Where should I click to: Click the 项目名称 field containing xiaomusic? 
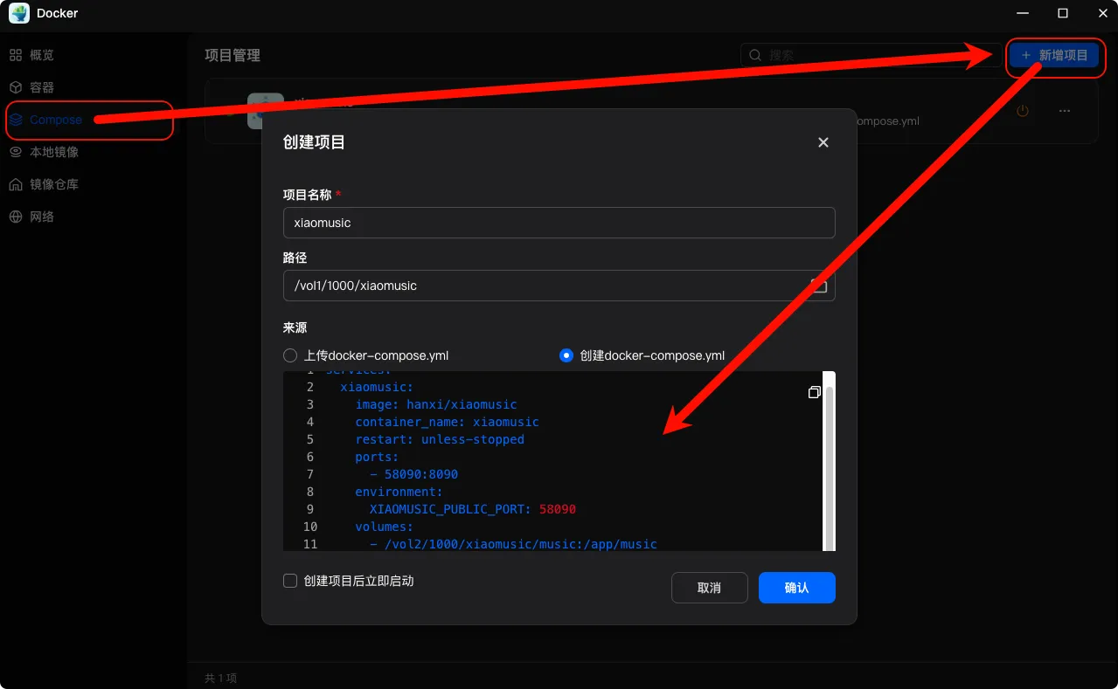coord(559,223)
